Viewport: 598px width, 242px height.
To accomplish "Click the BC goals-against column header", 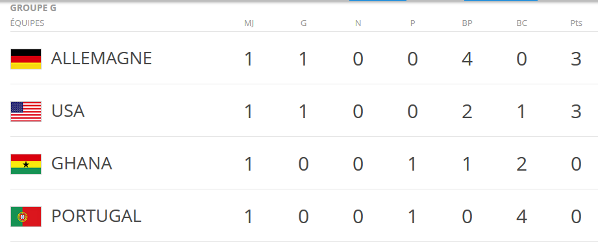I will (x=522, y=23).
